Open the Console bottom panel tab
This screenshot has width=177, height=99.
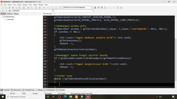pos(60,90)
